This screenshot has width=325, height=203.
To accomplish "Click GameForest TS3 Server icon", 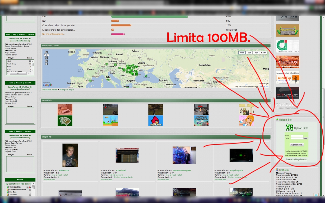I will (7, 184).
